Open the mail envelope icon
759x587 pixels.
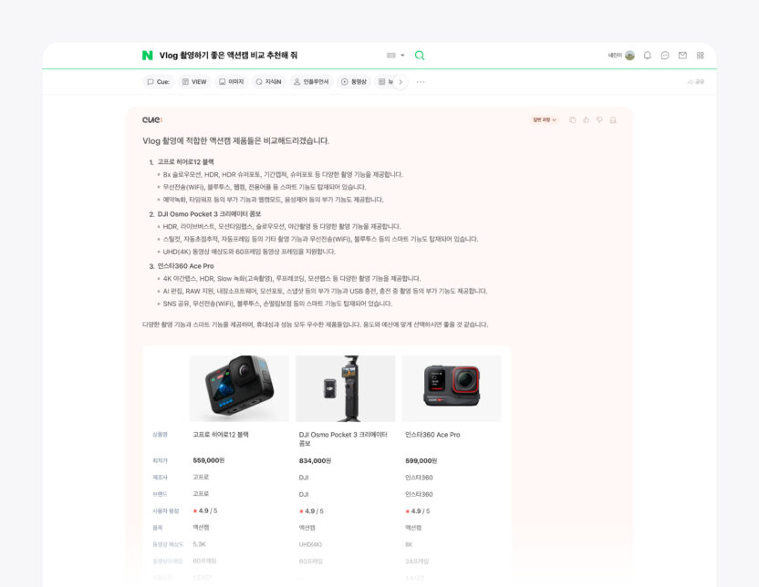click(x=682, y=56)
